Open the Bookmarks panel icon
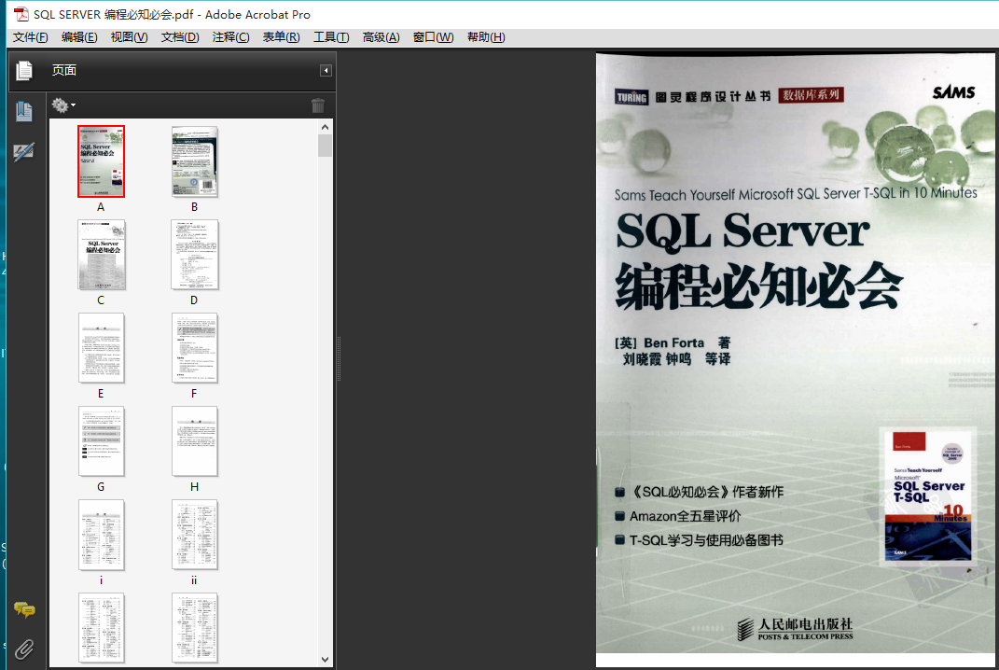Image resolution: width=999 pixels, height=670 pixels. (x=24, y=111)
